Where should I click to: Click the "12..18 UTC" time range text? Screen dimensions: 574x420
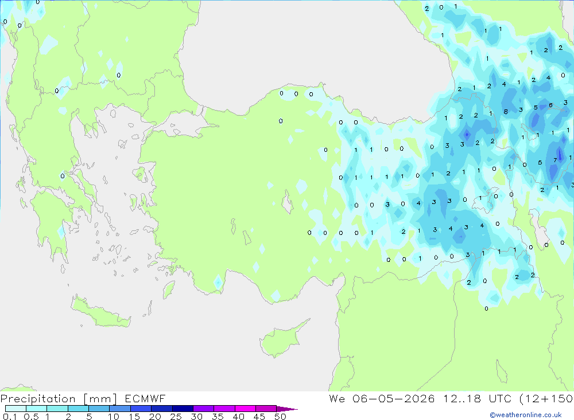477,399
